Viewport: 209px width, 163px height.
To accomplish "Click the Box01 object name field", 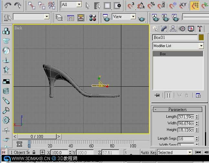I will (x=175, y=37).
